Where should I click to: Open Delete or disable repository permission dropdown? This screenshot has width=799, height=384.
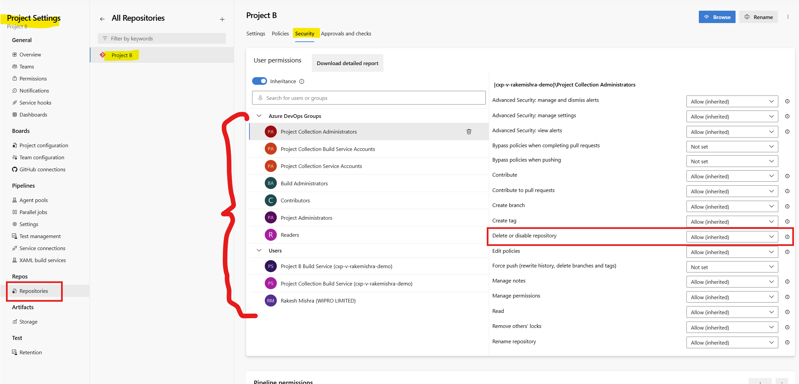pos(732,237)
